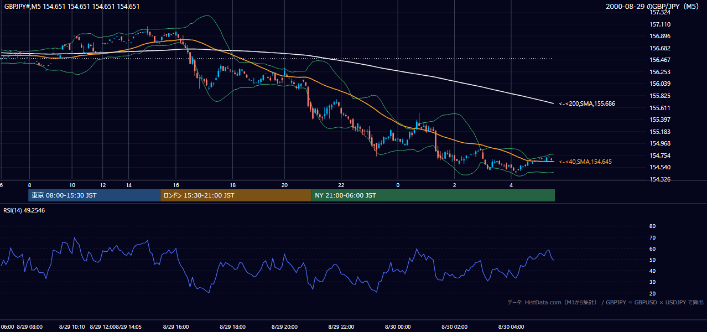
Task: Click hour label 0 on the main chart axis
Action: (398, 185)
